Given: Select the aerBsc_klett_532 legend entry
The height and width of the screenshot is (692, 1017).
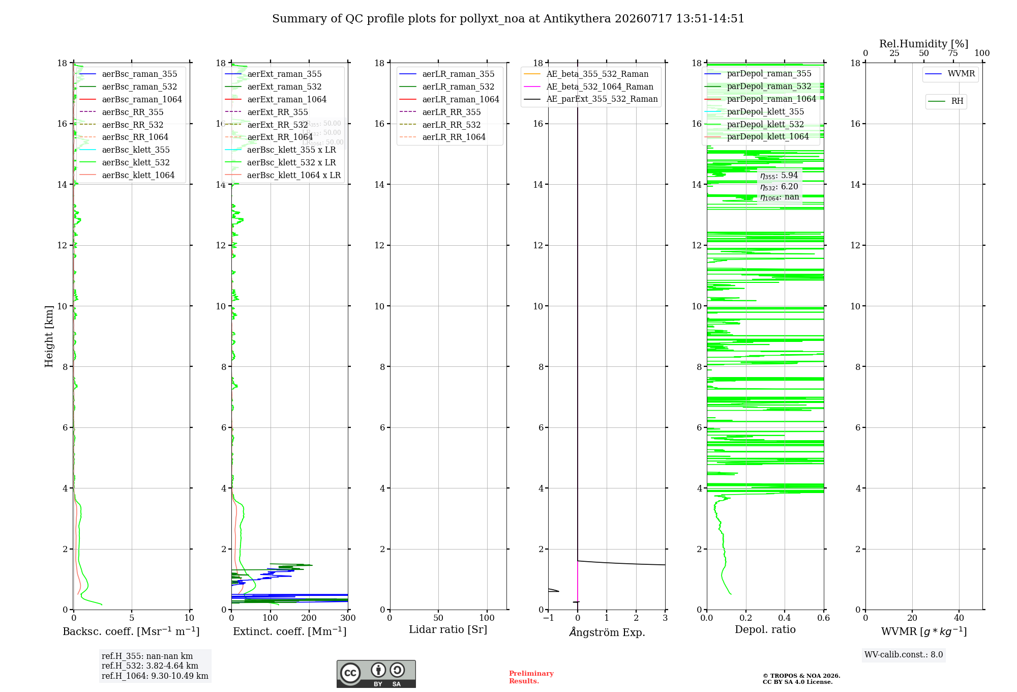Looking at the screenshot, I should click(127, 163).
